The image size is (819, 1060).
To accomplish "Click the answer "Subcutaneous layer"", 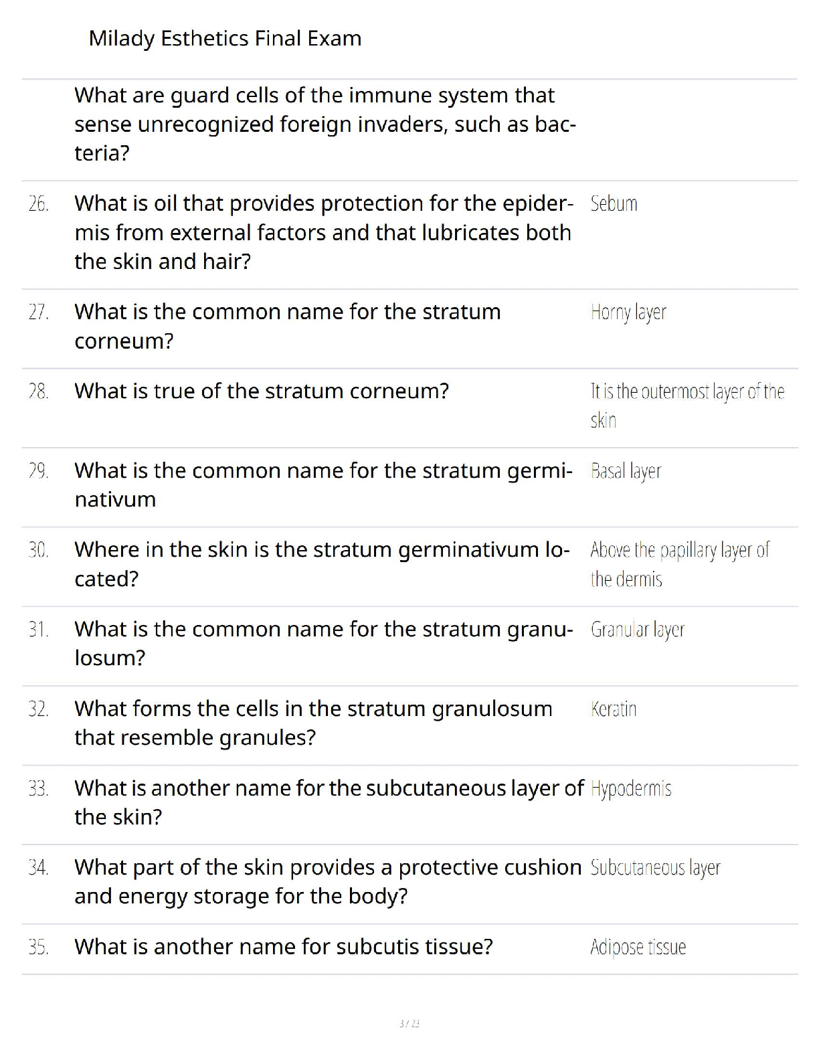I will pyautogui.click(x=655, y=868).
